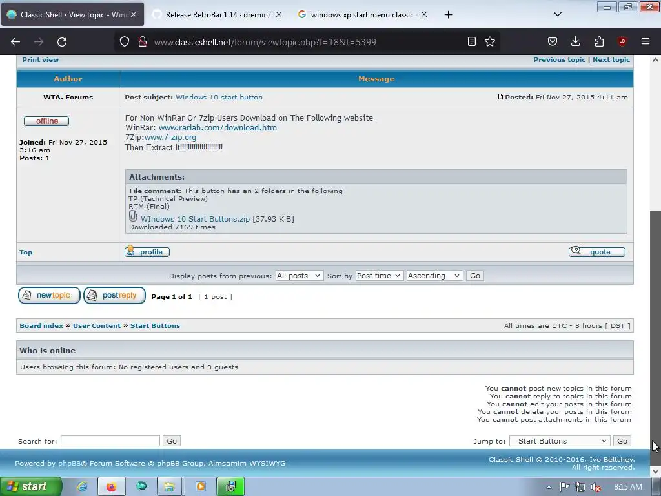
Task: Click the forward navigation arrow
Action: coord(38,41)
